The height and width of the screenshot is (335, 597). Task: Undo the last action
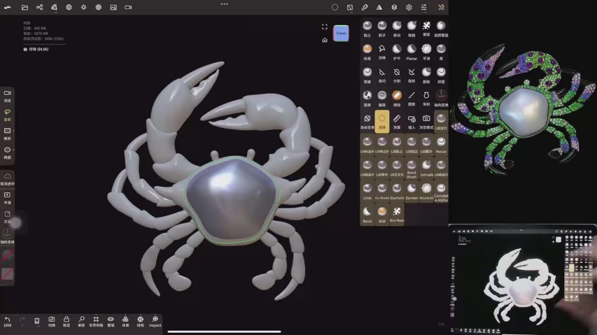7,321
